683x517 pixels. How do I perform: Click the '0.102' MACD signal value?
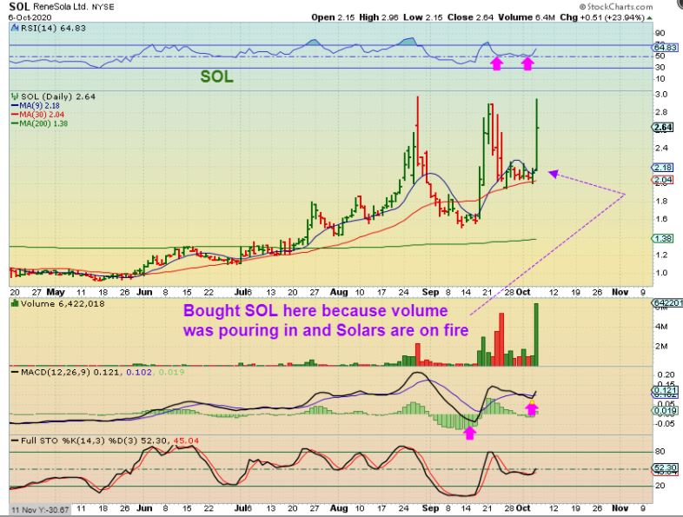click(x=139, y=372)
